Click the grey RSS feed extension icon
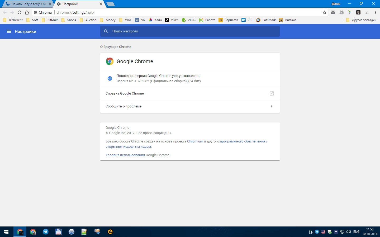 tap(341, 12)
